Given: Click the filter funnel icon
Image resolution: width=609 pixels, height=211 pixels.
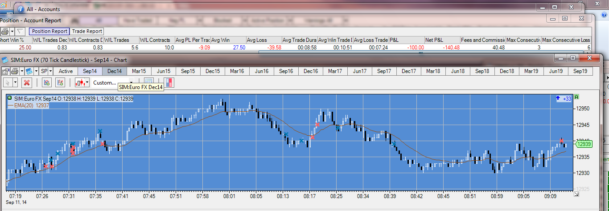Looking at the screenshot, I should pos(20,31).
